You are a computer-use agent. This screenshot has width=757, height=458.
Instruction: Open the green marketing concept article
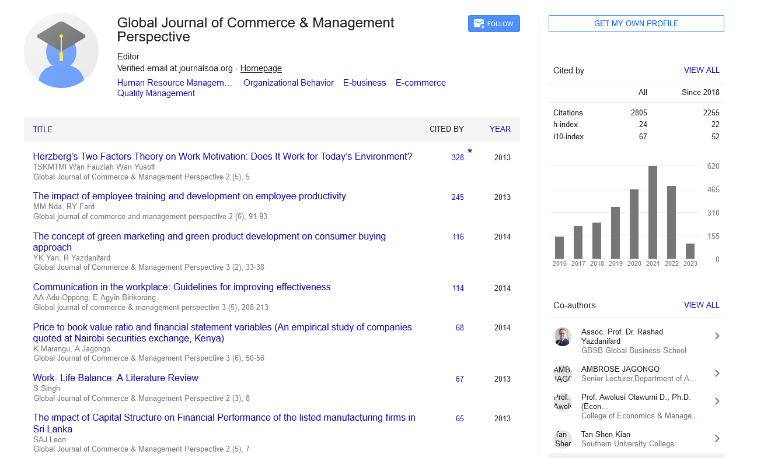click(x=210, y=242)
